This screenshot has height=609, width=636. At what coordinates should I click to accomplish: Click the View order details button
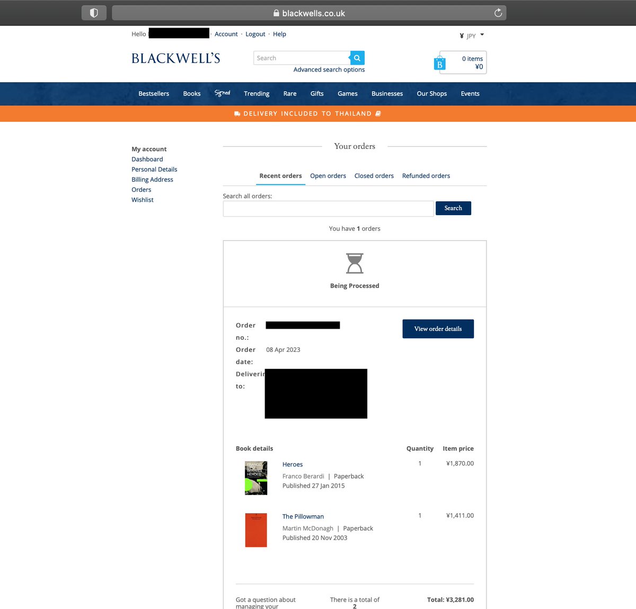coord(438,329)
